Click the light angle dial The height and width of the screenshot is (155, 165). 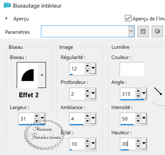point(158,94)
